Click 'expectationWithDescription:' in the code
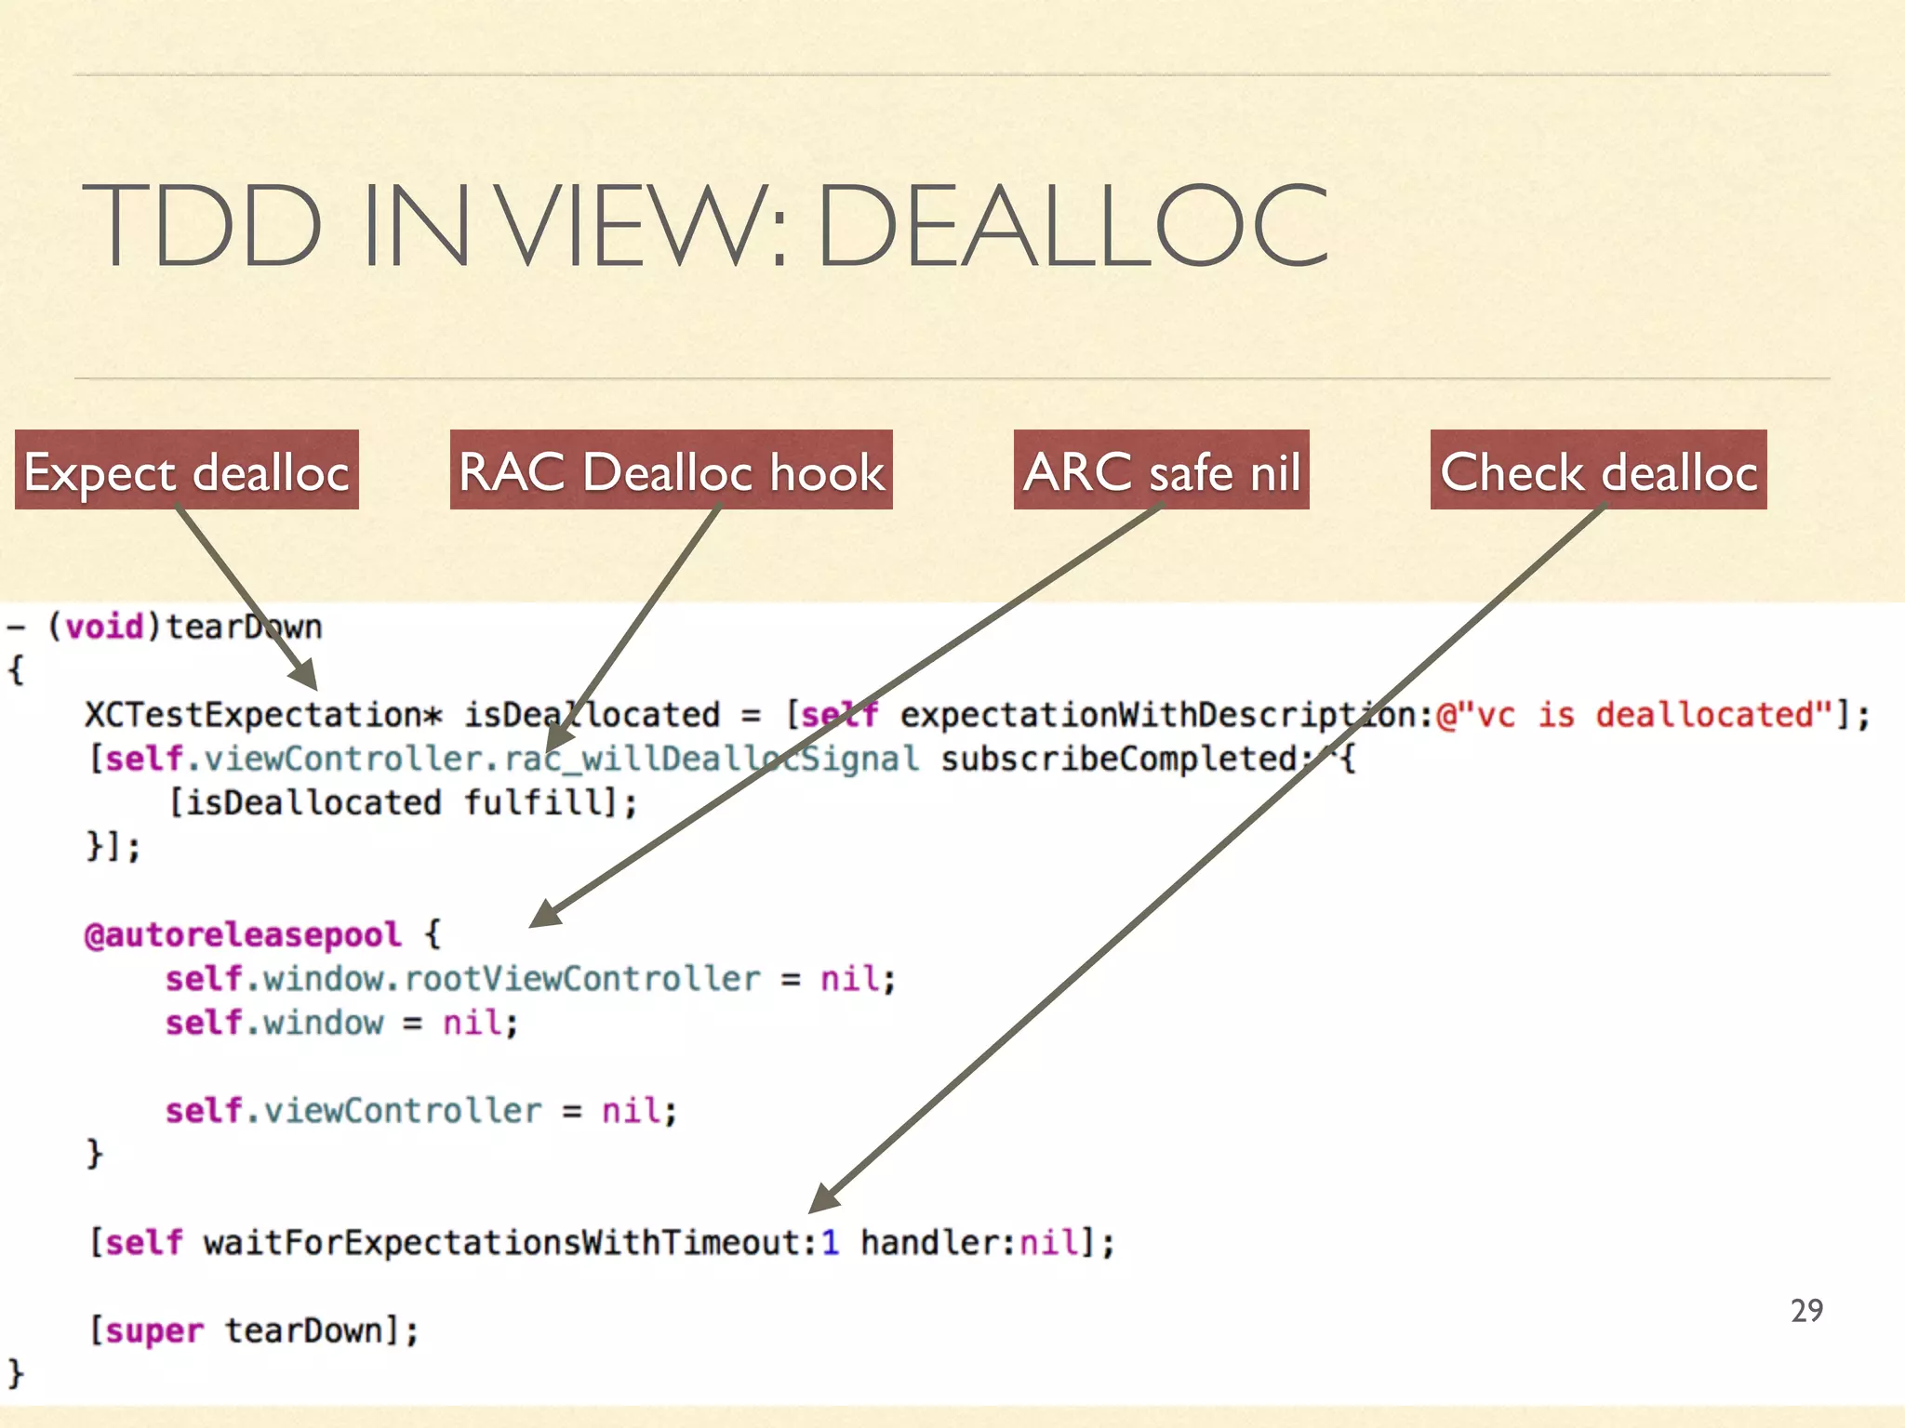 [1166, 715]
